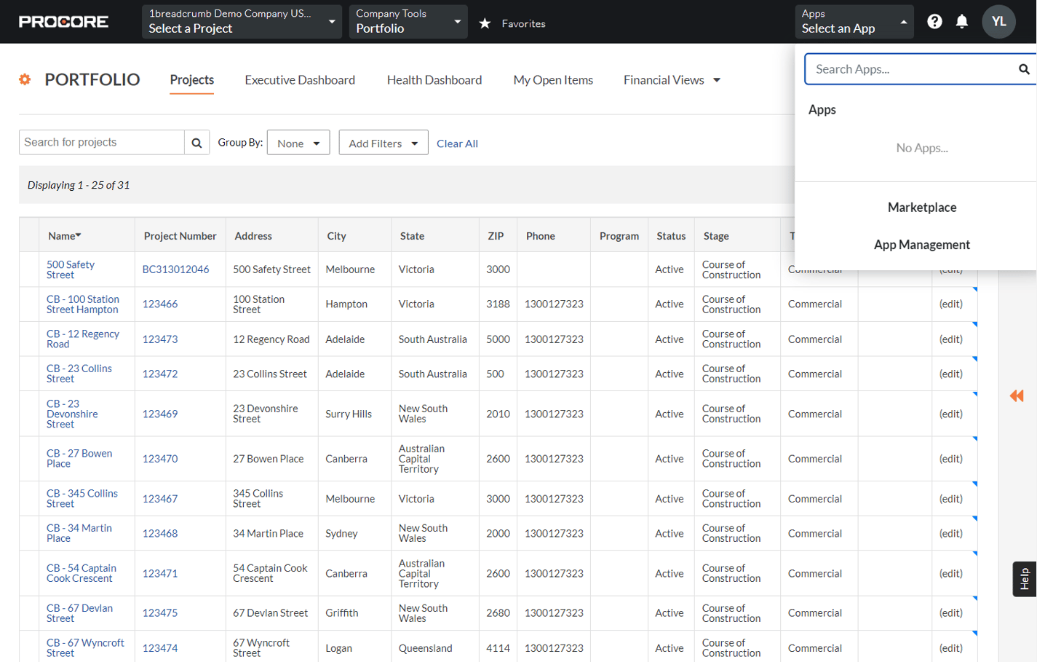Click the notifications bell
Screen dimensions: 1037x662
pos(963,21)
